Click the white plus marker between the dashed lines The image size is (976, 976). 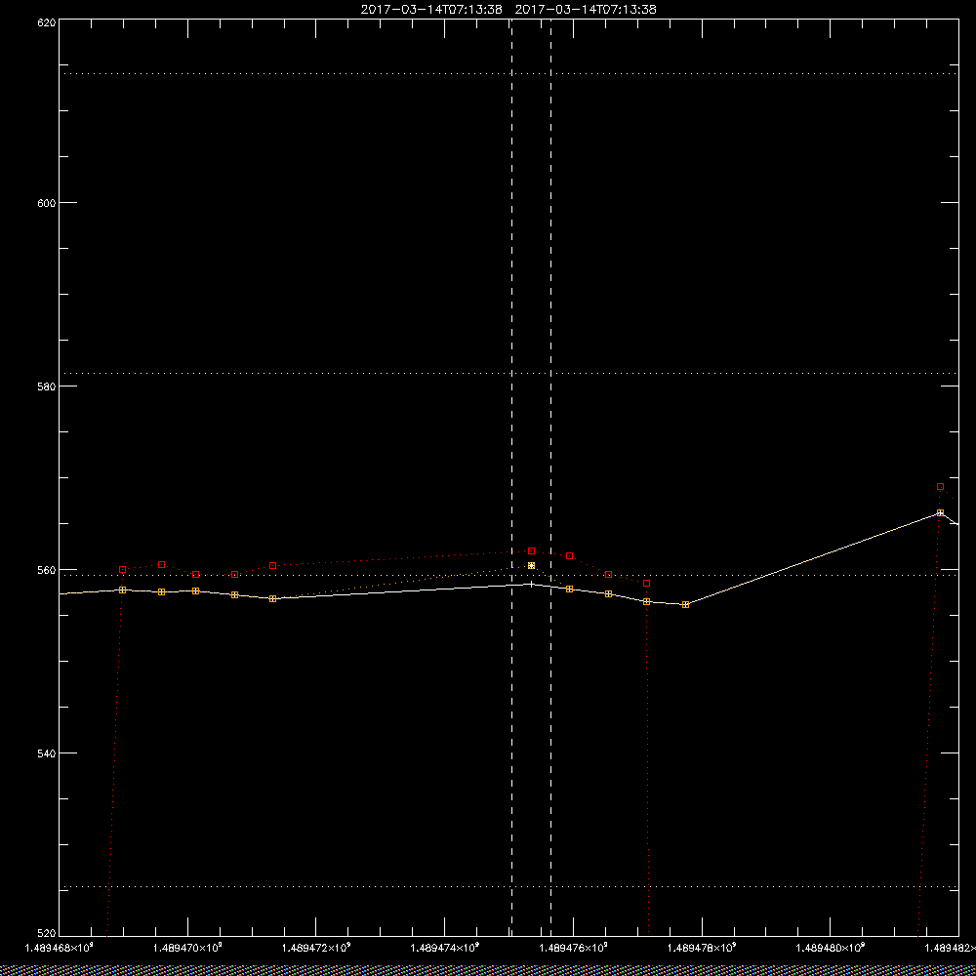[x=531, y=584]
